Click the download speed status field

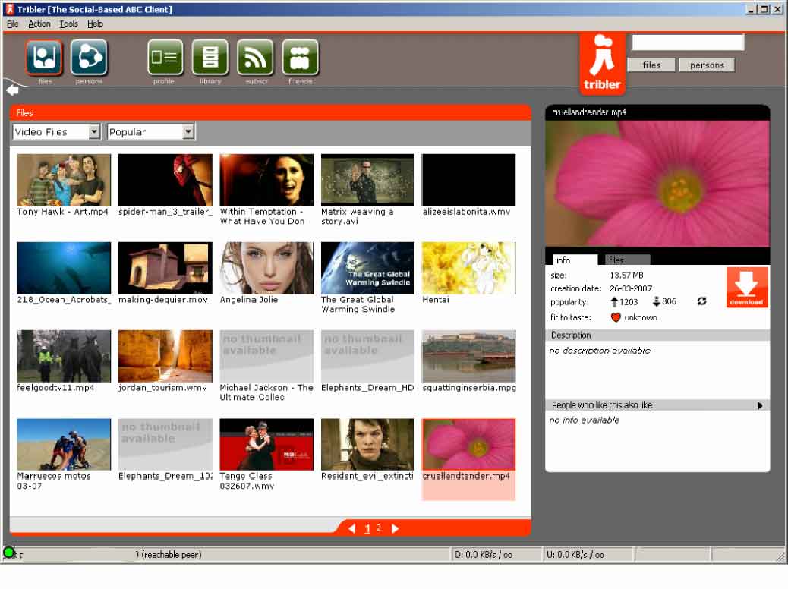tap(496, 554)
